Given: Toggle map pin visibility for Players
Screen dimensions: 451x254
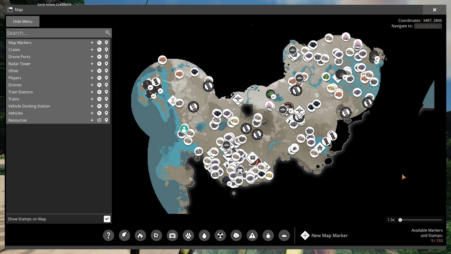Looking at the screenshot, I should pyautogui.click(x=106, y=78).
